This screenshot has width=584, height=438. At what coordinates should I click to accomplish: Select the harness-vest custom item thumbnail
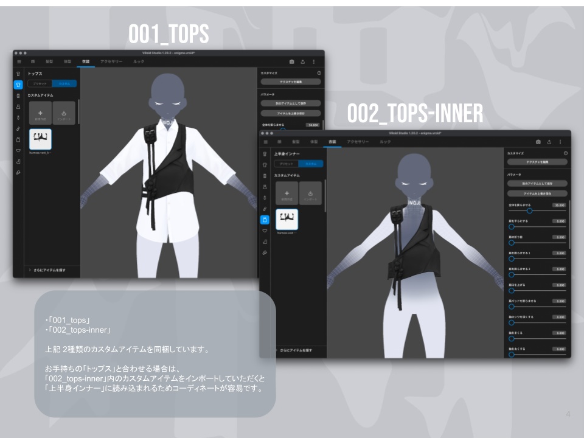coord(40,140)
